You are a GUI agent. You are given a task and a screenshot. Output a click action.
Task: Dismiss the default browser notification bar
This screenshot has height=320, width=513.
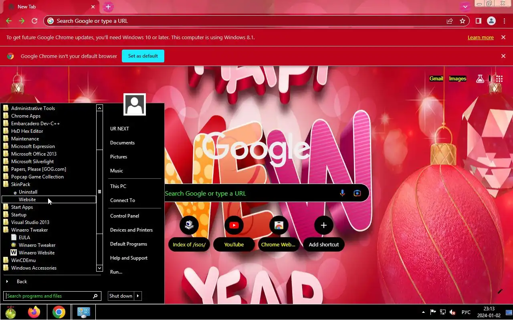coord(503,56)
